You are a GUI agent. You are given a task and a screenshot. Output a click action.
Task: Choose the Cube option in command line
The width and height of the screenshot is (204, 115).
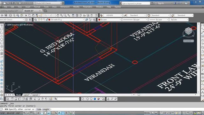click(39, 109)
